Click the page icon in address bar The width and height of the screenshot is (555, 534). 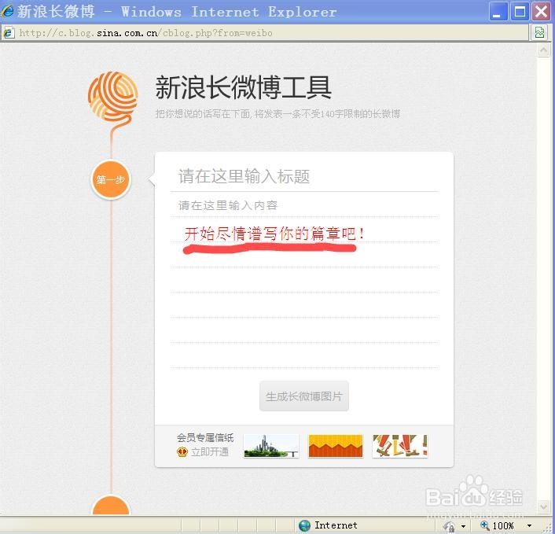tap(9, 33)
